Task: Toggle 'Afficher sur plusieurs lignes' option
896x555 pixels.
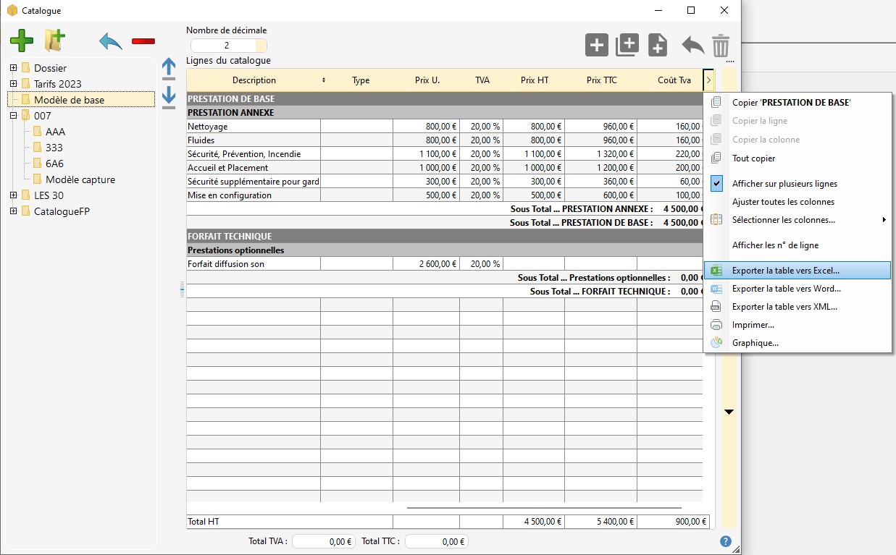Action: 784,184
